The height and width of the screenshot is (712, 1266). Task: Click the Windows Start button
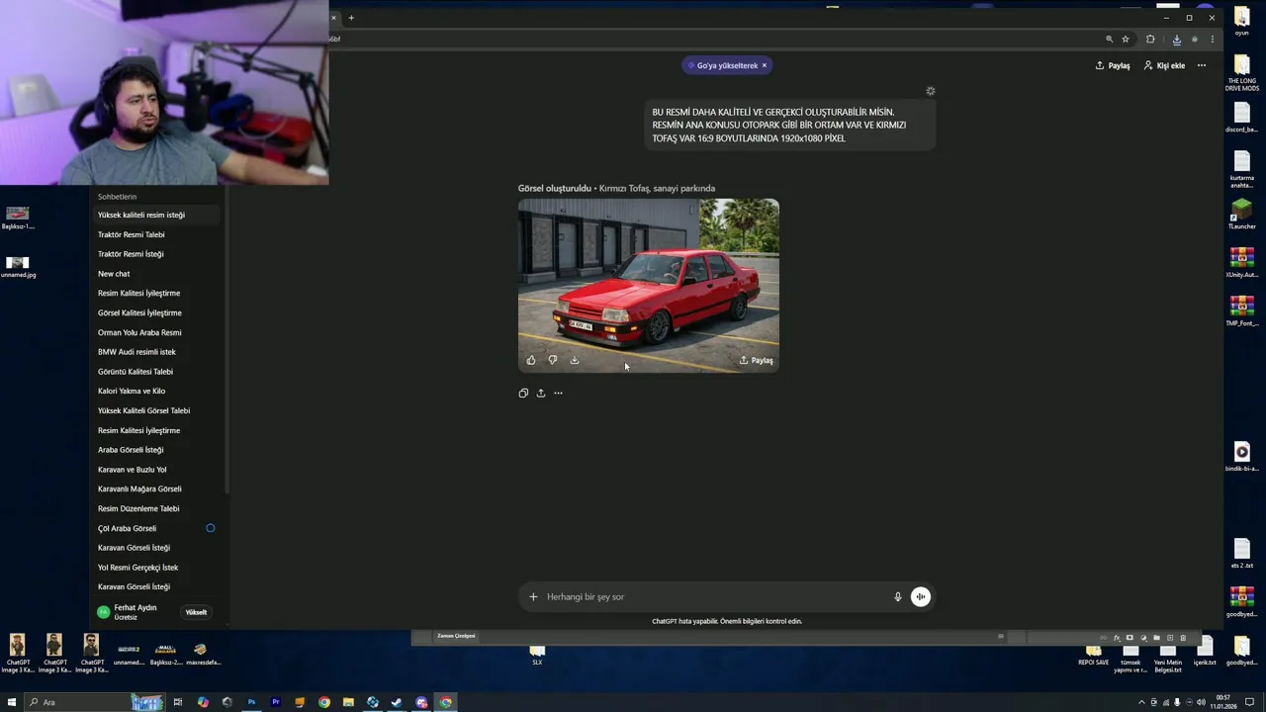click(12, 702)
